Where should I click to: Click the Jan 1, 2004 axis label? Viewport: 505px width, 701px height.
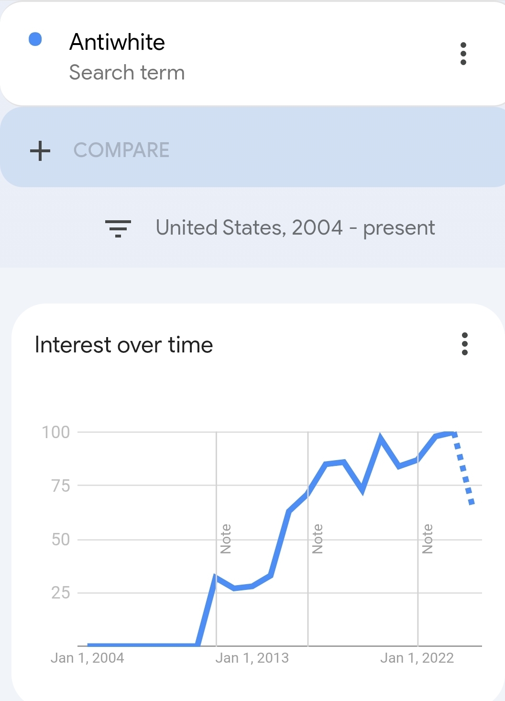coord(88,658)
